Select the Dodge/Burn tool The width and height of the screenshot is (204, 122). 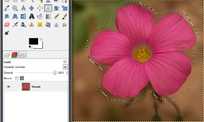pyautogui.click(x=7, y=33)
